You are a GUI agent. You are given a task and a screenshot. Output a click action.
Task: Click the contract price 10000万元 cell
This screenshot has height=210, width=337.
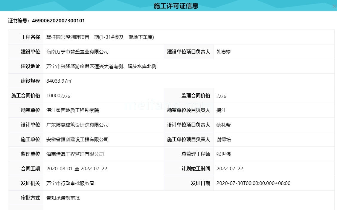(58, 95)
